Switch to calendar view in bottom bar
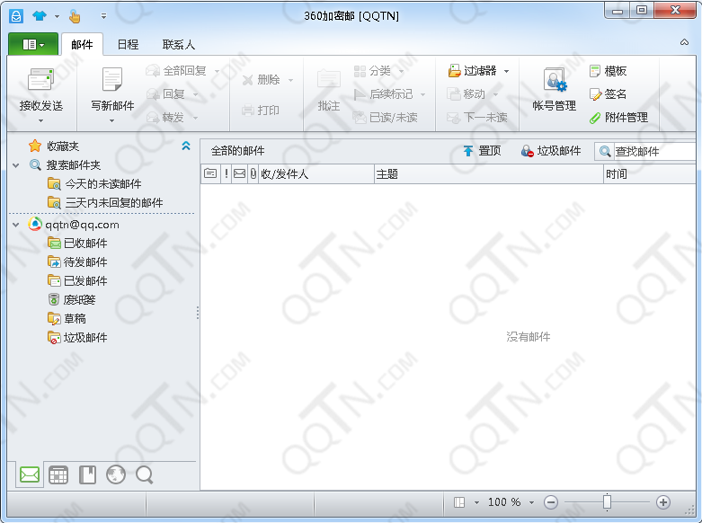The width and height of the screenshot is (702, 523). (58, 475)
